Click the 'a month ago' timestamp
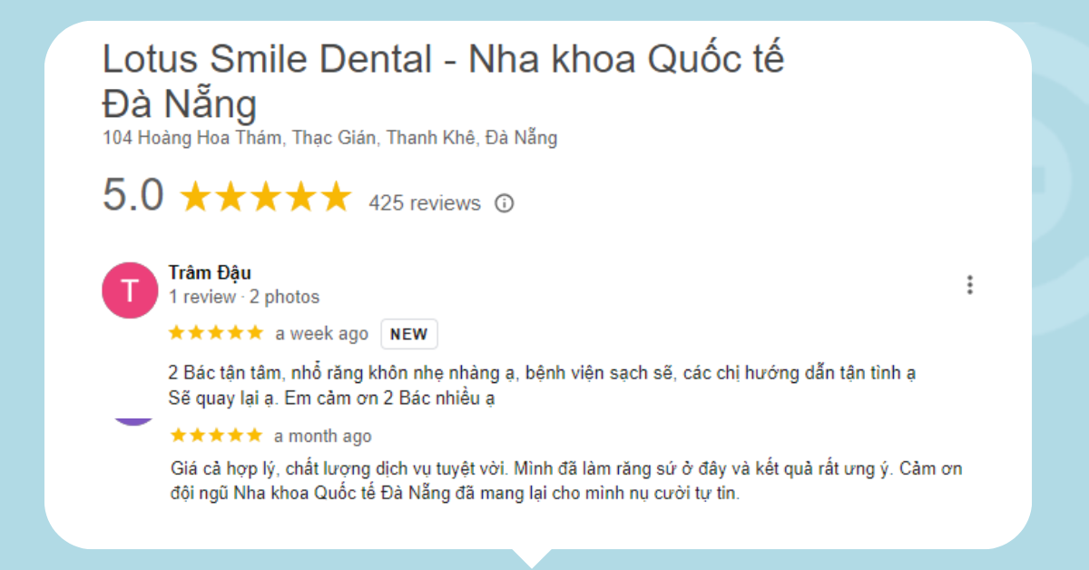1089x570 pixels. 323,437
